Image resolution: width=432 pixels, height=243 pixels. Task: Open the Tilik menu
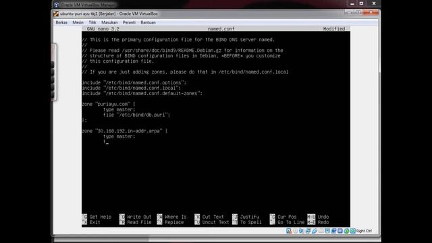coord(92,22)
